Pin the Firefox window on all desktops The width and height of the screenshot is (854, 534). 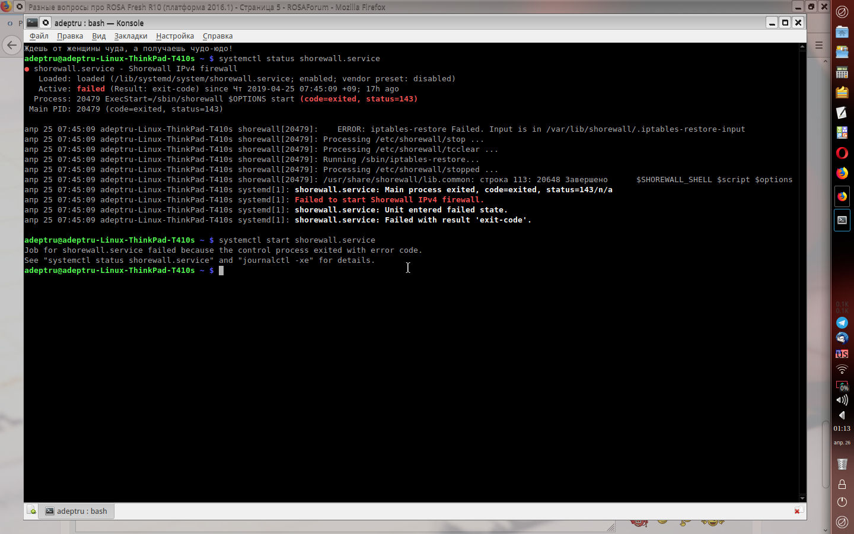pos(20,7)
